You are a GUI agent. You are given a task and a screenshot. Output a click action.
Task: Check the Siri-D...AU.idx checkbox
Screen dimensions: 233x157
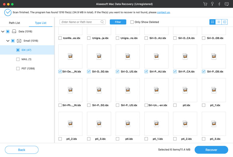[x=146, y=38]
